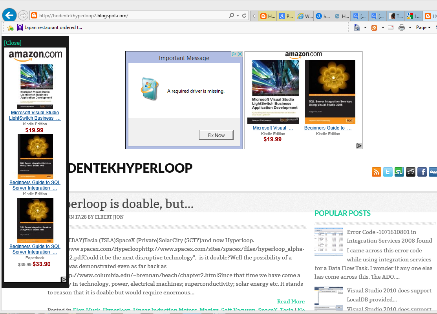Screen dimensions: 437x314
Task: Click the Read More link
Action: (291, 301)
